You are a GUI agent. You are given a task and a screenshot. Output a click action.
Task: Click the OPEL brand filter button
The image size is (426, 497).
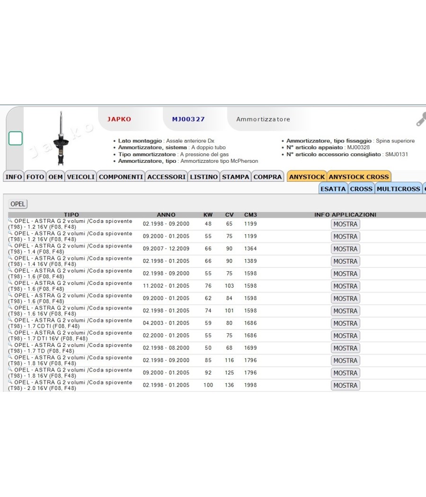18,204
